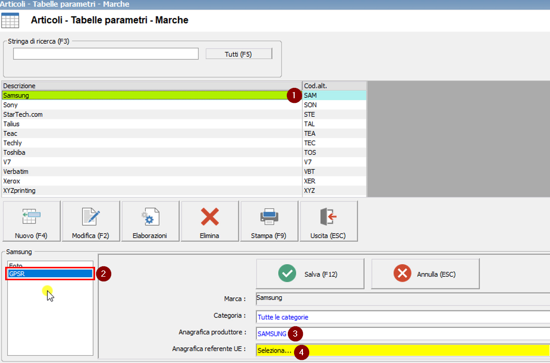Select the Xerox row

coord(152,181)
